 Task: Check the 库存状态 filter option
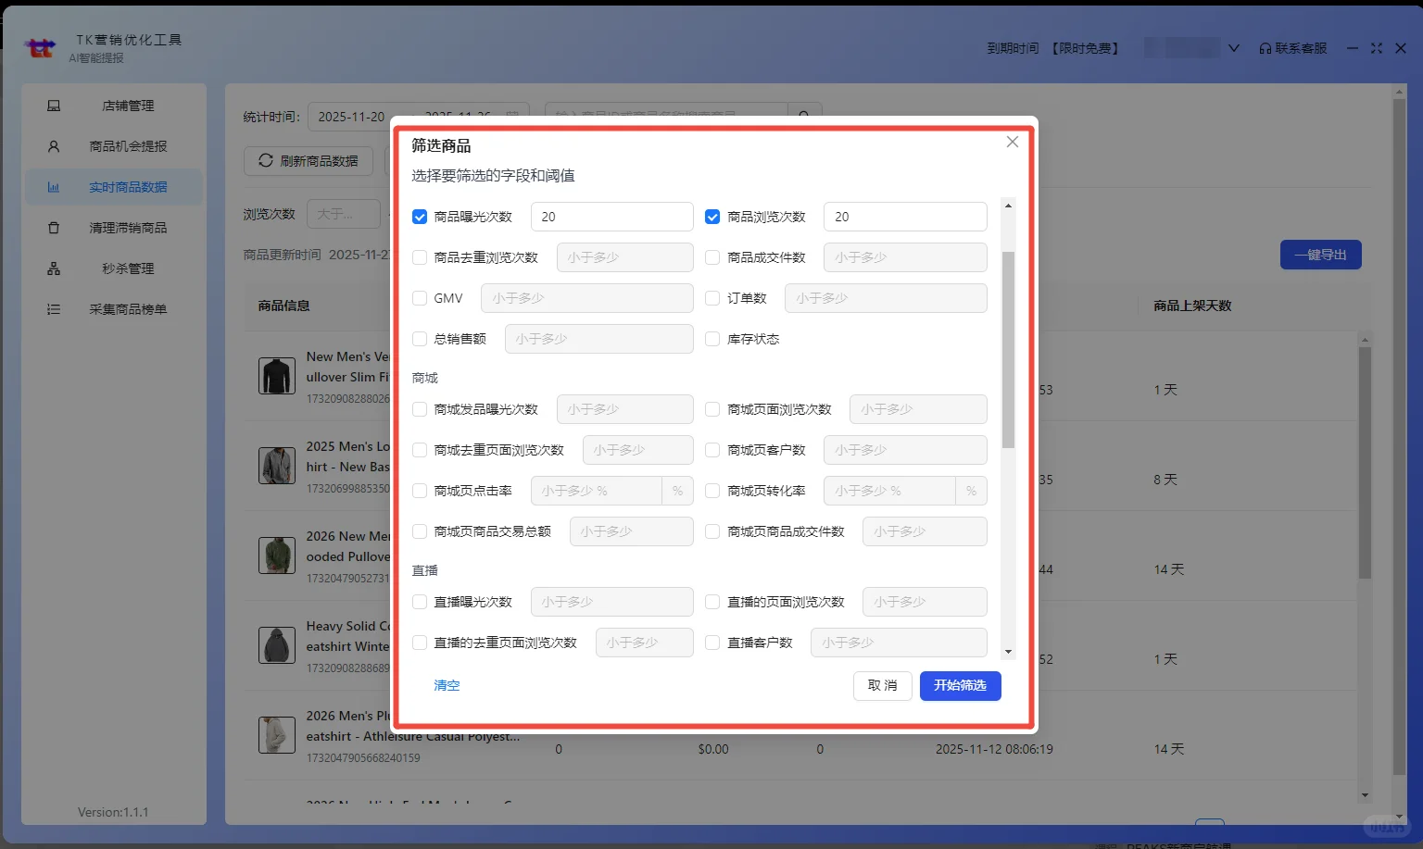point(712,339)
